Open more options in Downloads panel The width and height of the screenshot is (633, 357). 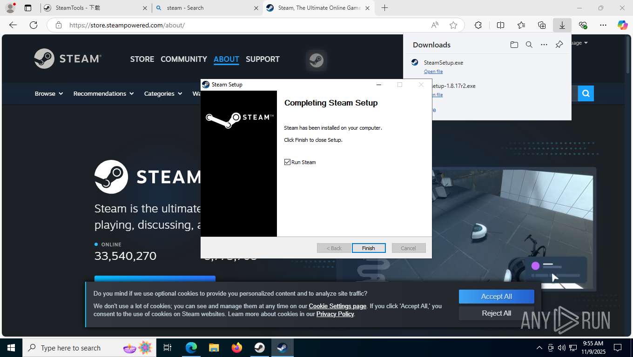point(544,45)
